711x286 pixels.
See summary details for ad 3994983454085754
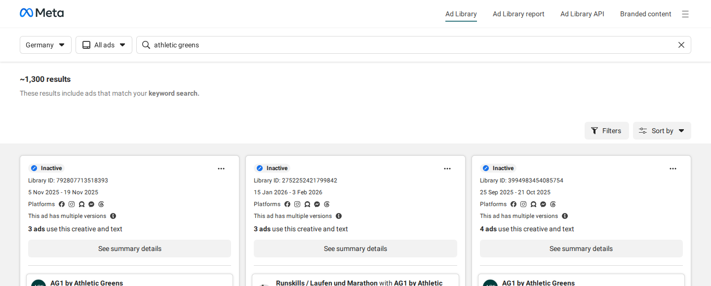581,249
